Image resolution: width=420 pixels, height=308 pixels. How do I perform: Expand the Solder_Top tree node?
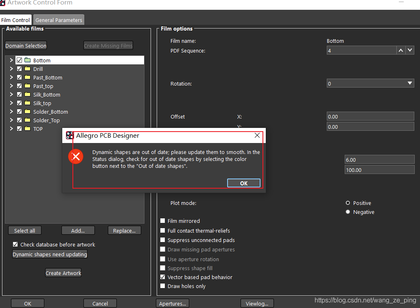[11, 120]
